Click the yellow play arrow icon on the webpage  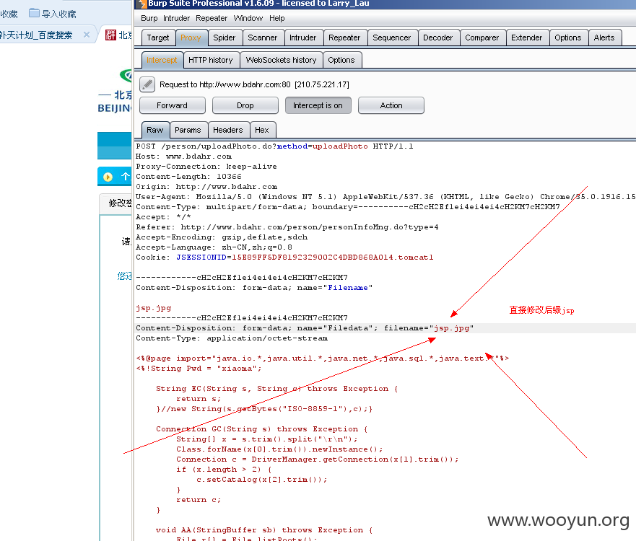point(108,177)
